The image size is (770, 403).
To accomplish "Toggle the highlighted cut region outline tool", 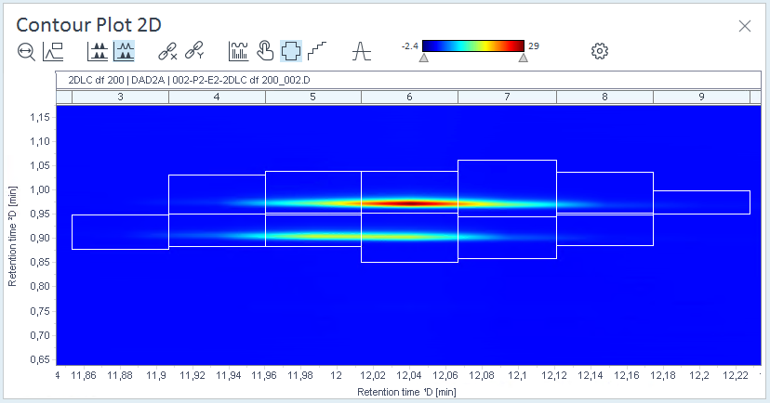I will pos(291,51).
